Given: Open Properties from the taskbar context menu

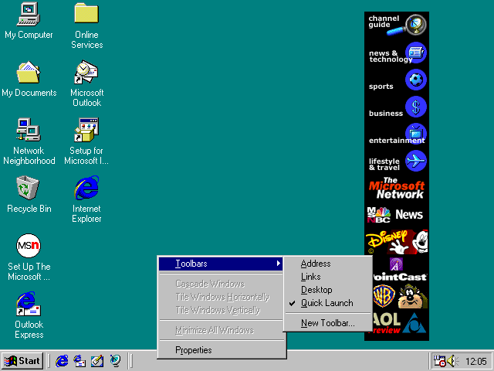Looking at the screenshot, I should click(x=193, y=350).
